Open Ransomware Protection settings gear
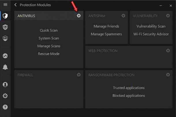Screen dimensions: 176x117 [x=168, y=75]
